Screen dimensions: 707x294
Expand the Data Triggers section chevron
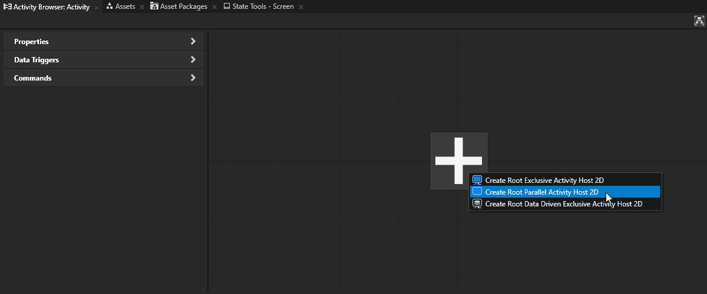tap(193, 59)
